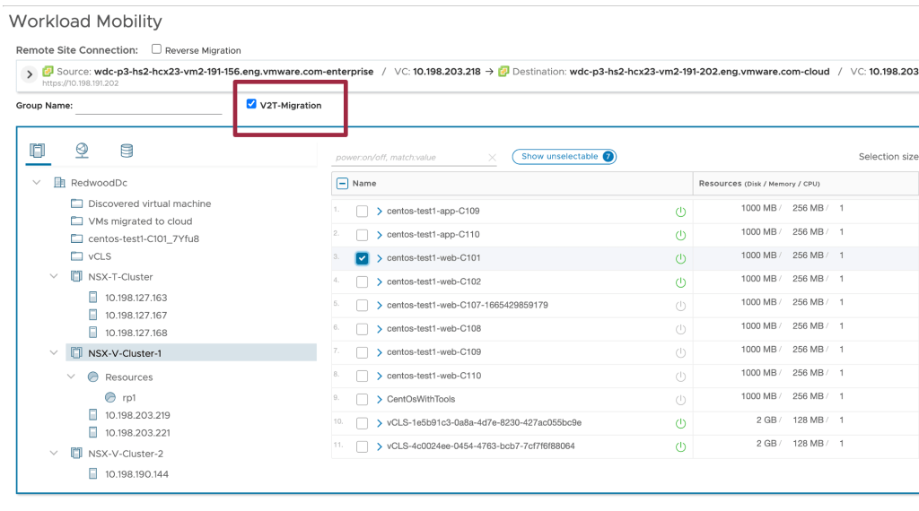
Task: Toggle the select-all checkbox in Name header
Action: (x=342, y=184)
